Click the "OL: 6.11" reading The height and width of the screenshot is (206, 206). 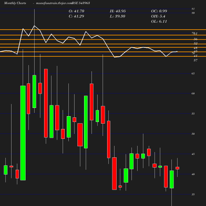[x=159, y=21]
